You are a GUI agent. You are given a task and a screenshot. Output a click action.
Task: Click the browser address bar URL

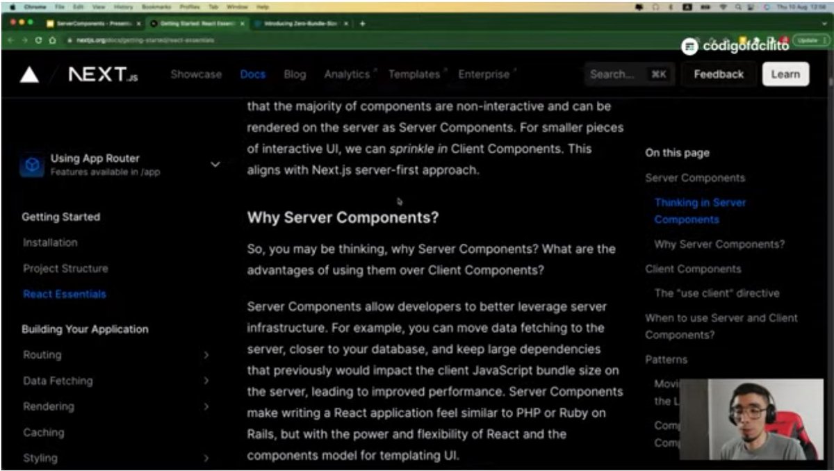(x=145, y=40)
